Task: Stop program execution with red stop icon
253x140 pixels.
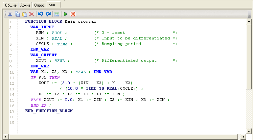Action: 73,14
